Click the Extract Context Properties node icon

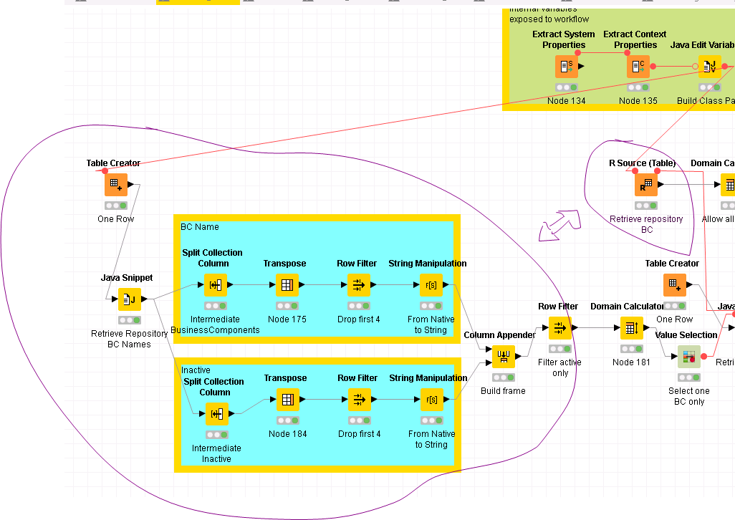pos(638,67)
